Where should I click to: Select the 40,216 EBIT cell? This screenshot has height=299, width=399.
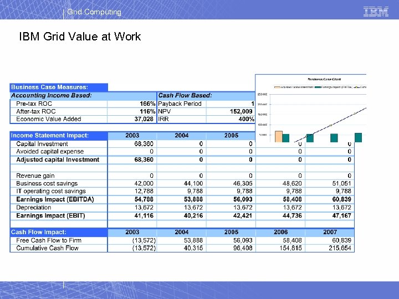(193, 215)
